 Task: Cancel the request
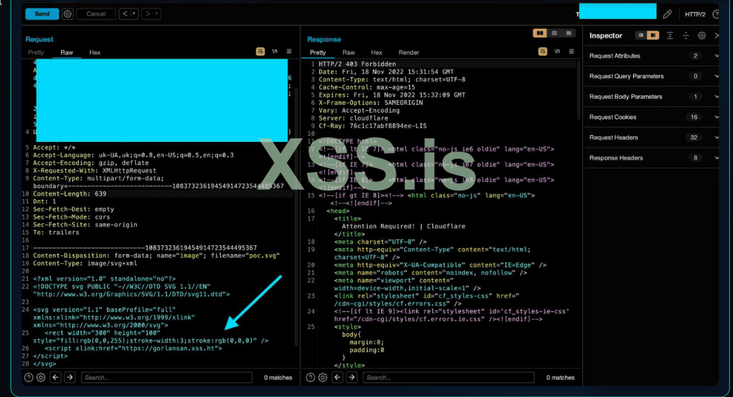pos(96,14)
